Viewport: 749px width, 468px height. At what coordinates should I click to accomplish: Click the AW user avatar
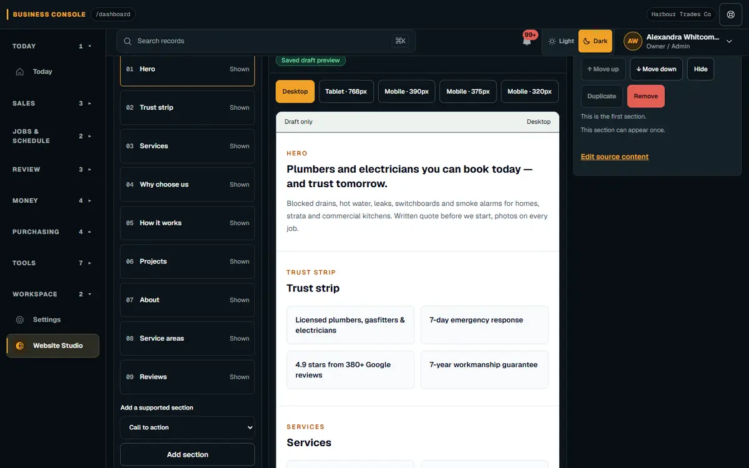point(633,41)
